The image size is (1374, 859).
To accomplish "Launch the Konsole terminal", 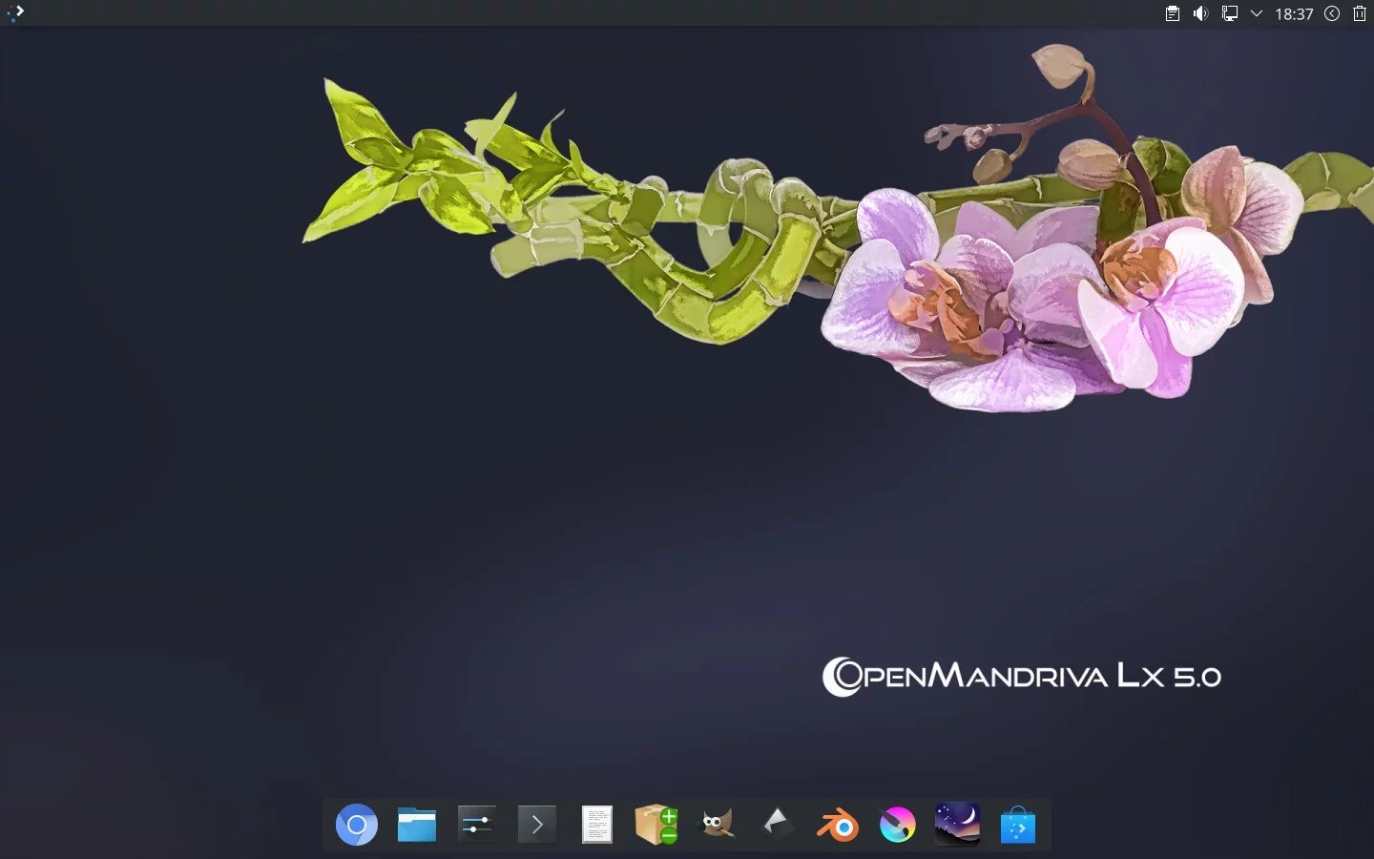I will 535,824.
